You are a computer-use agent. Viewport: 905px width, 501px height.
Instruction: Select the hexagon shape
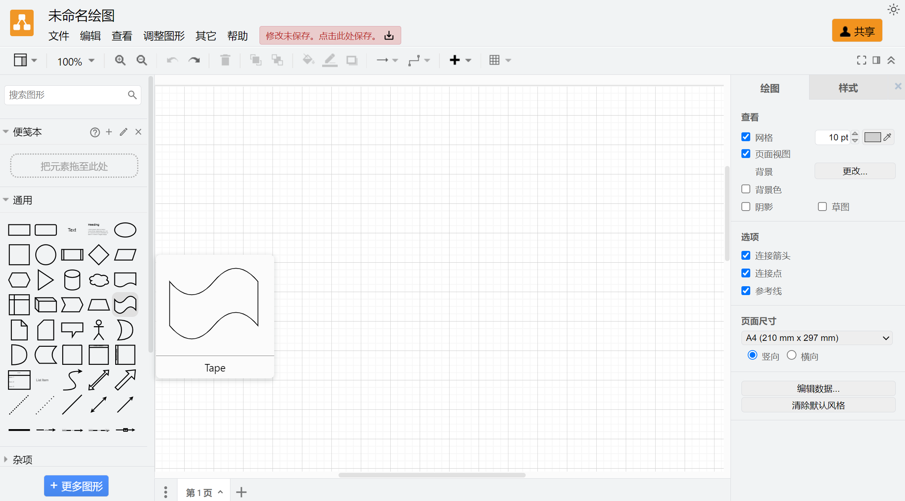(x=19, y=280)
